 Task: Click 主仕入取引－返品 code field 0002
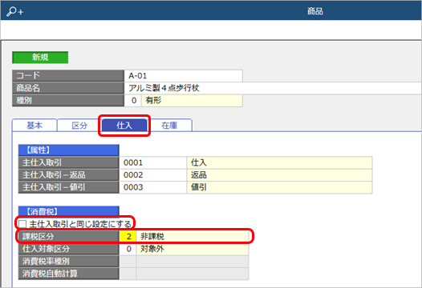click(153, 175)
